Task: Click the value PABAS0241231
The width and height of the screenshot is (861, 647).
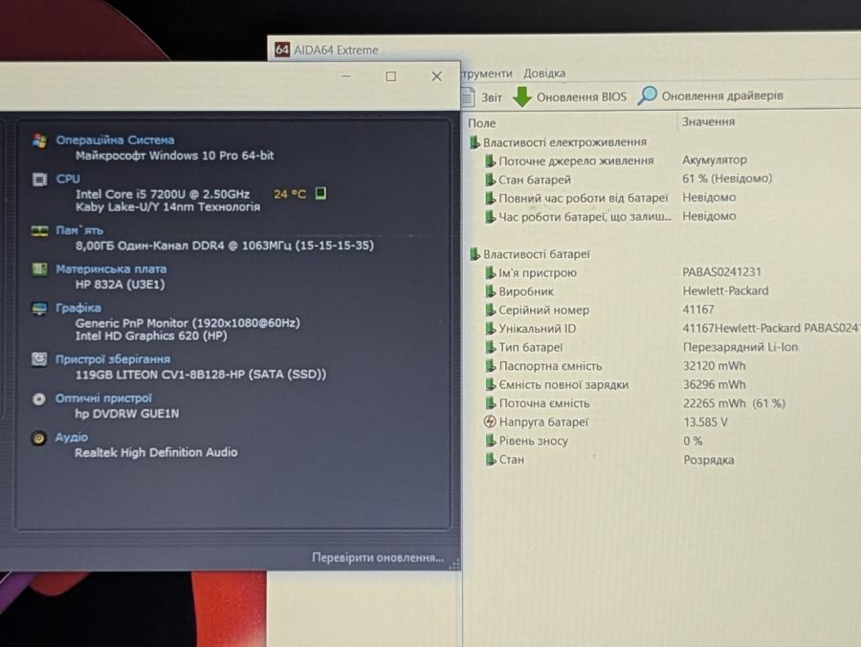Action: pos(721,272)
